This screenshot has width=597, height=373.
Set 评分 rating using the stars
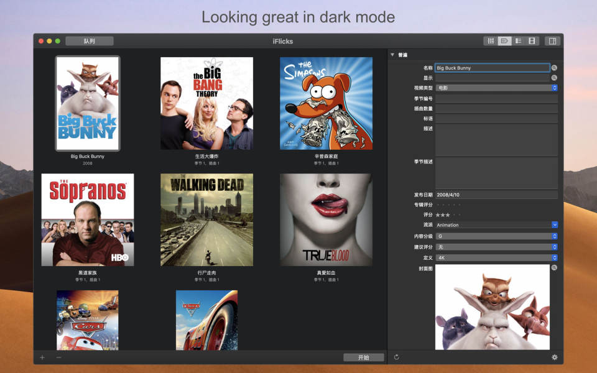(448, 215)
